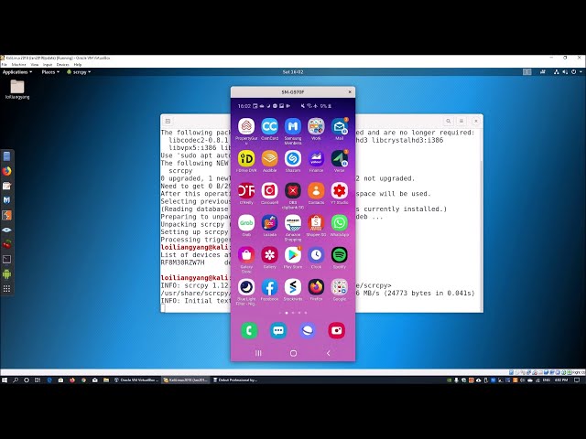This screenshot has height=439, width=586.
Task: Open the Galaxy Store app
Action: [246, 255]
